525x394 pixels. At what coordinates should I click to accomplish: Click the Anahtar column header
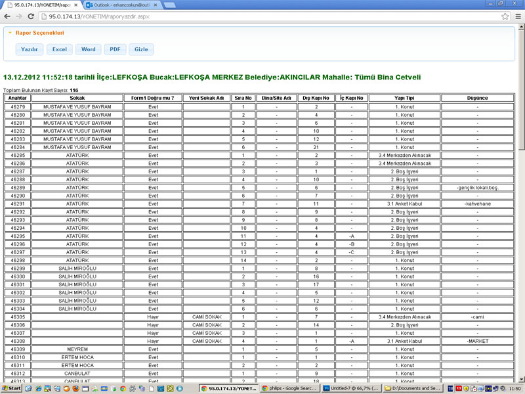[18, 98]
